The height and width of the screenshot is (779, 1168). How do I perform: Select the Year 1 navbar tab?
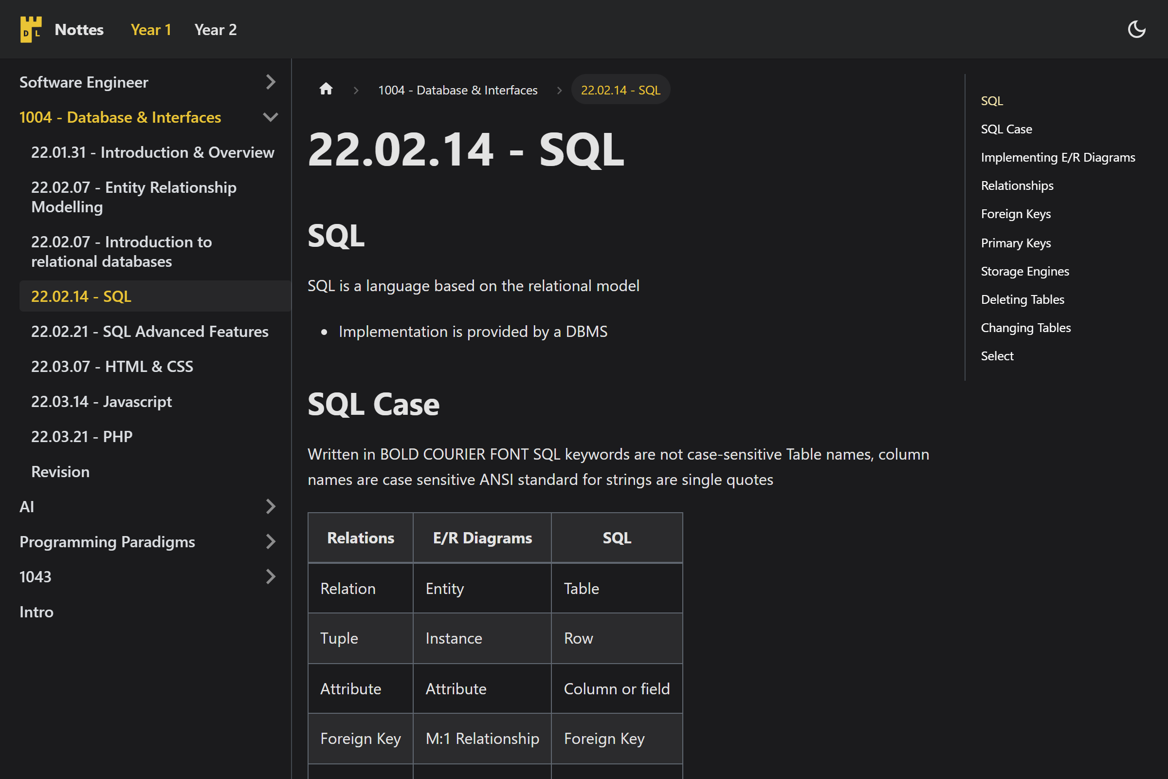point(151,30)
